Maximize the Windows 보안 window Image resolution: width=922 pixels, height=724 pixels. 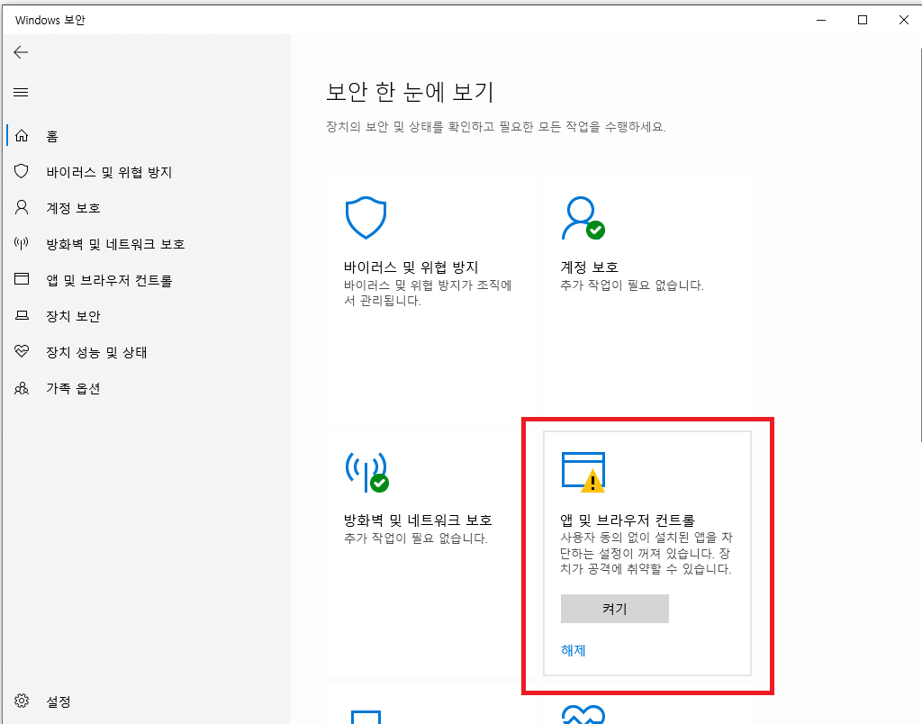[863, 20]
